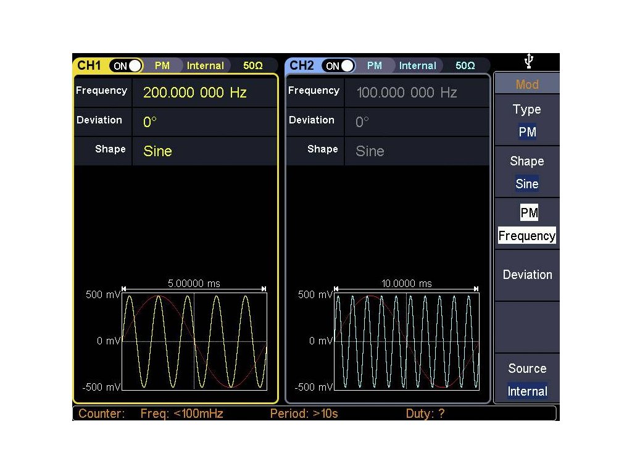This screenshot has width=632, height=474.
Task: Click CH2 Internal source indicator badge
Action: 417,65
